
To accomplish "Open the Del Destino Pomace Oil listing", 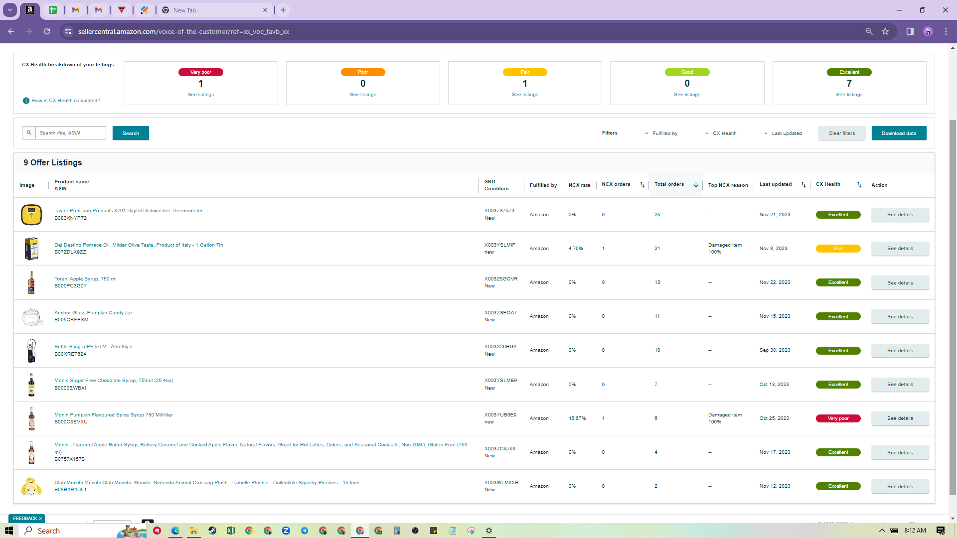I will [139, 245].
